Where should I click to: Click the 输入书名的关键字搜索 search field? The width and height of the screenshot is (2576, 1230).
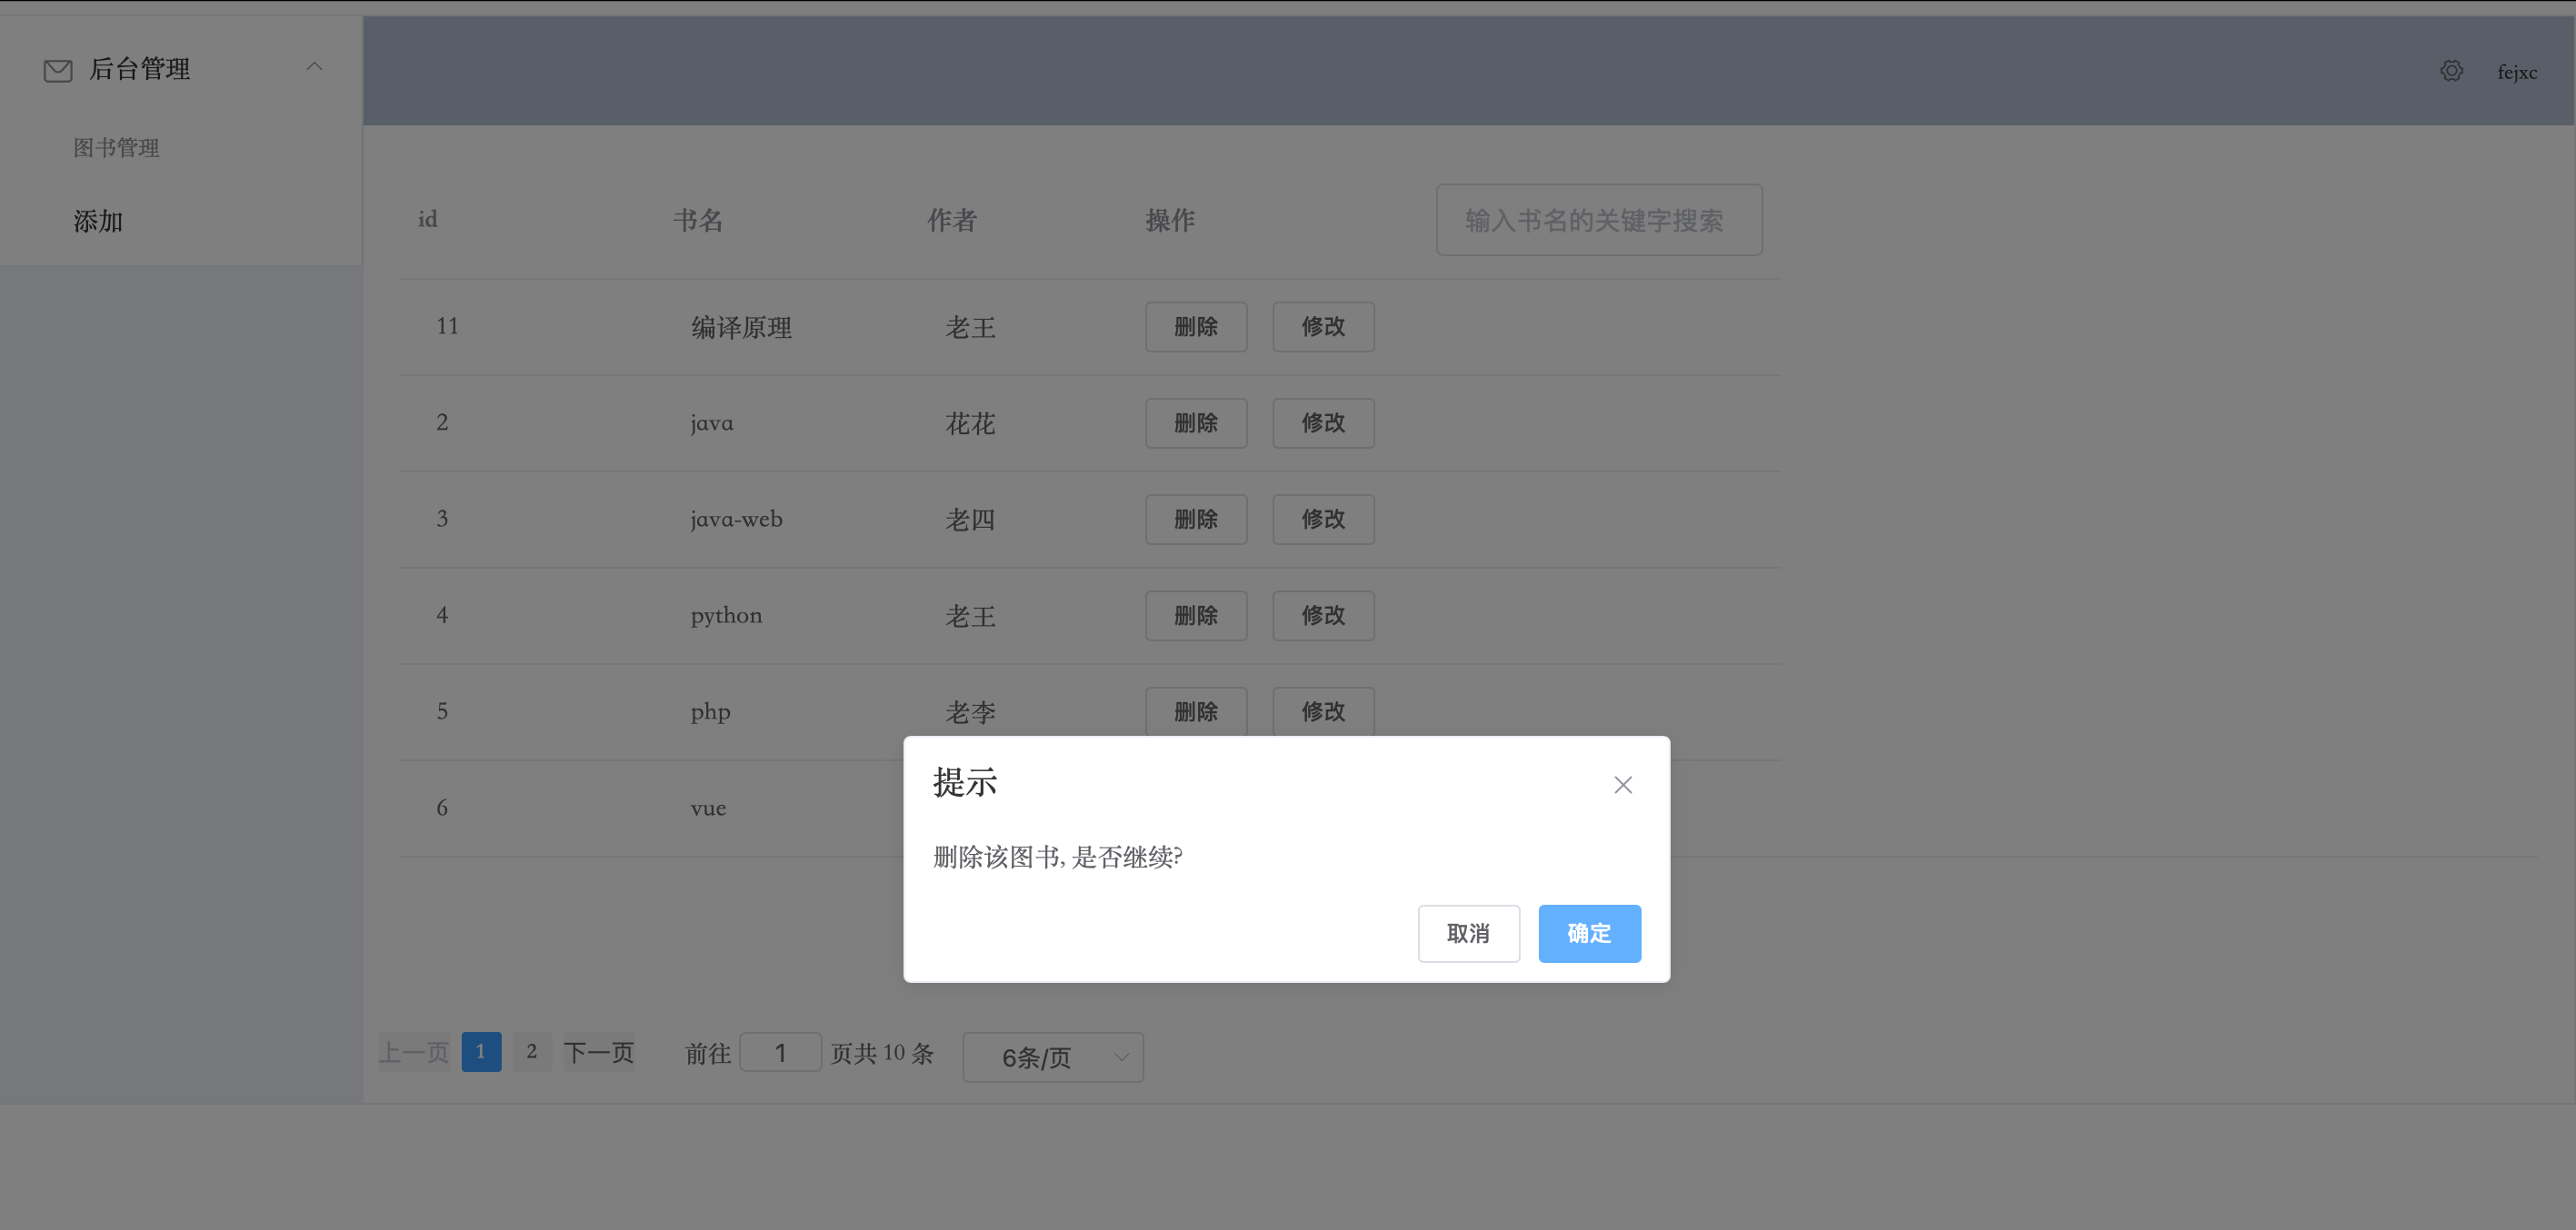pyautogui.click(x=1598, y=220)
